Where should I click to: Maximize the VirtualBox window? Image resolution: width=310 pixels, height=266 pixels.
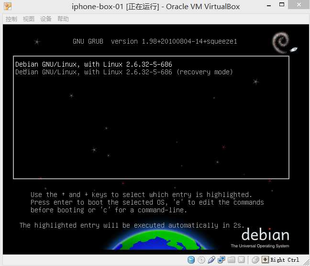[282, 5]
